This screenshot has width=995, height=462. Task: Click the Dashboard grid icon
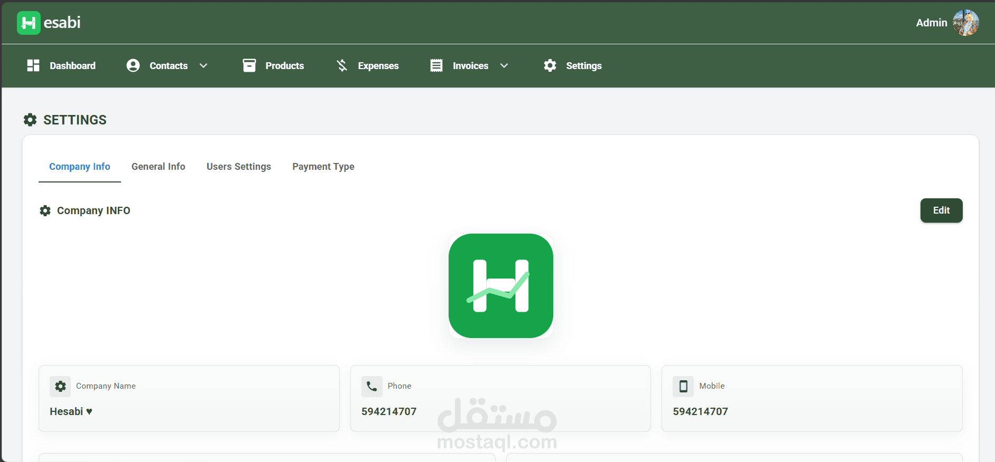33,65
